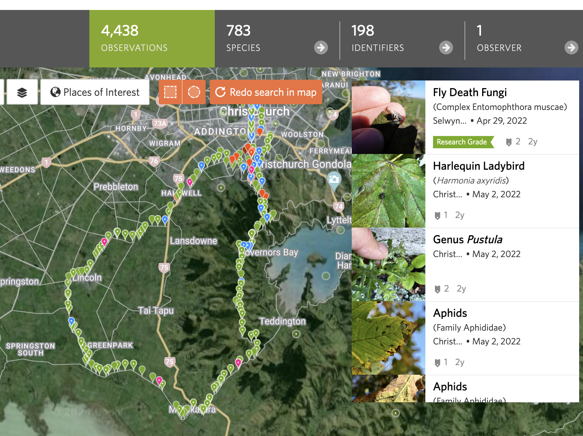Open the Genus Pustula observation photo

pyautogui.click(x=389, y=264)
